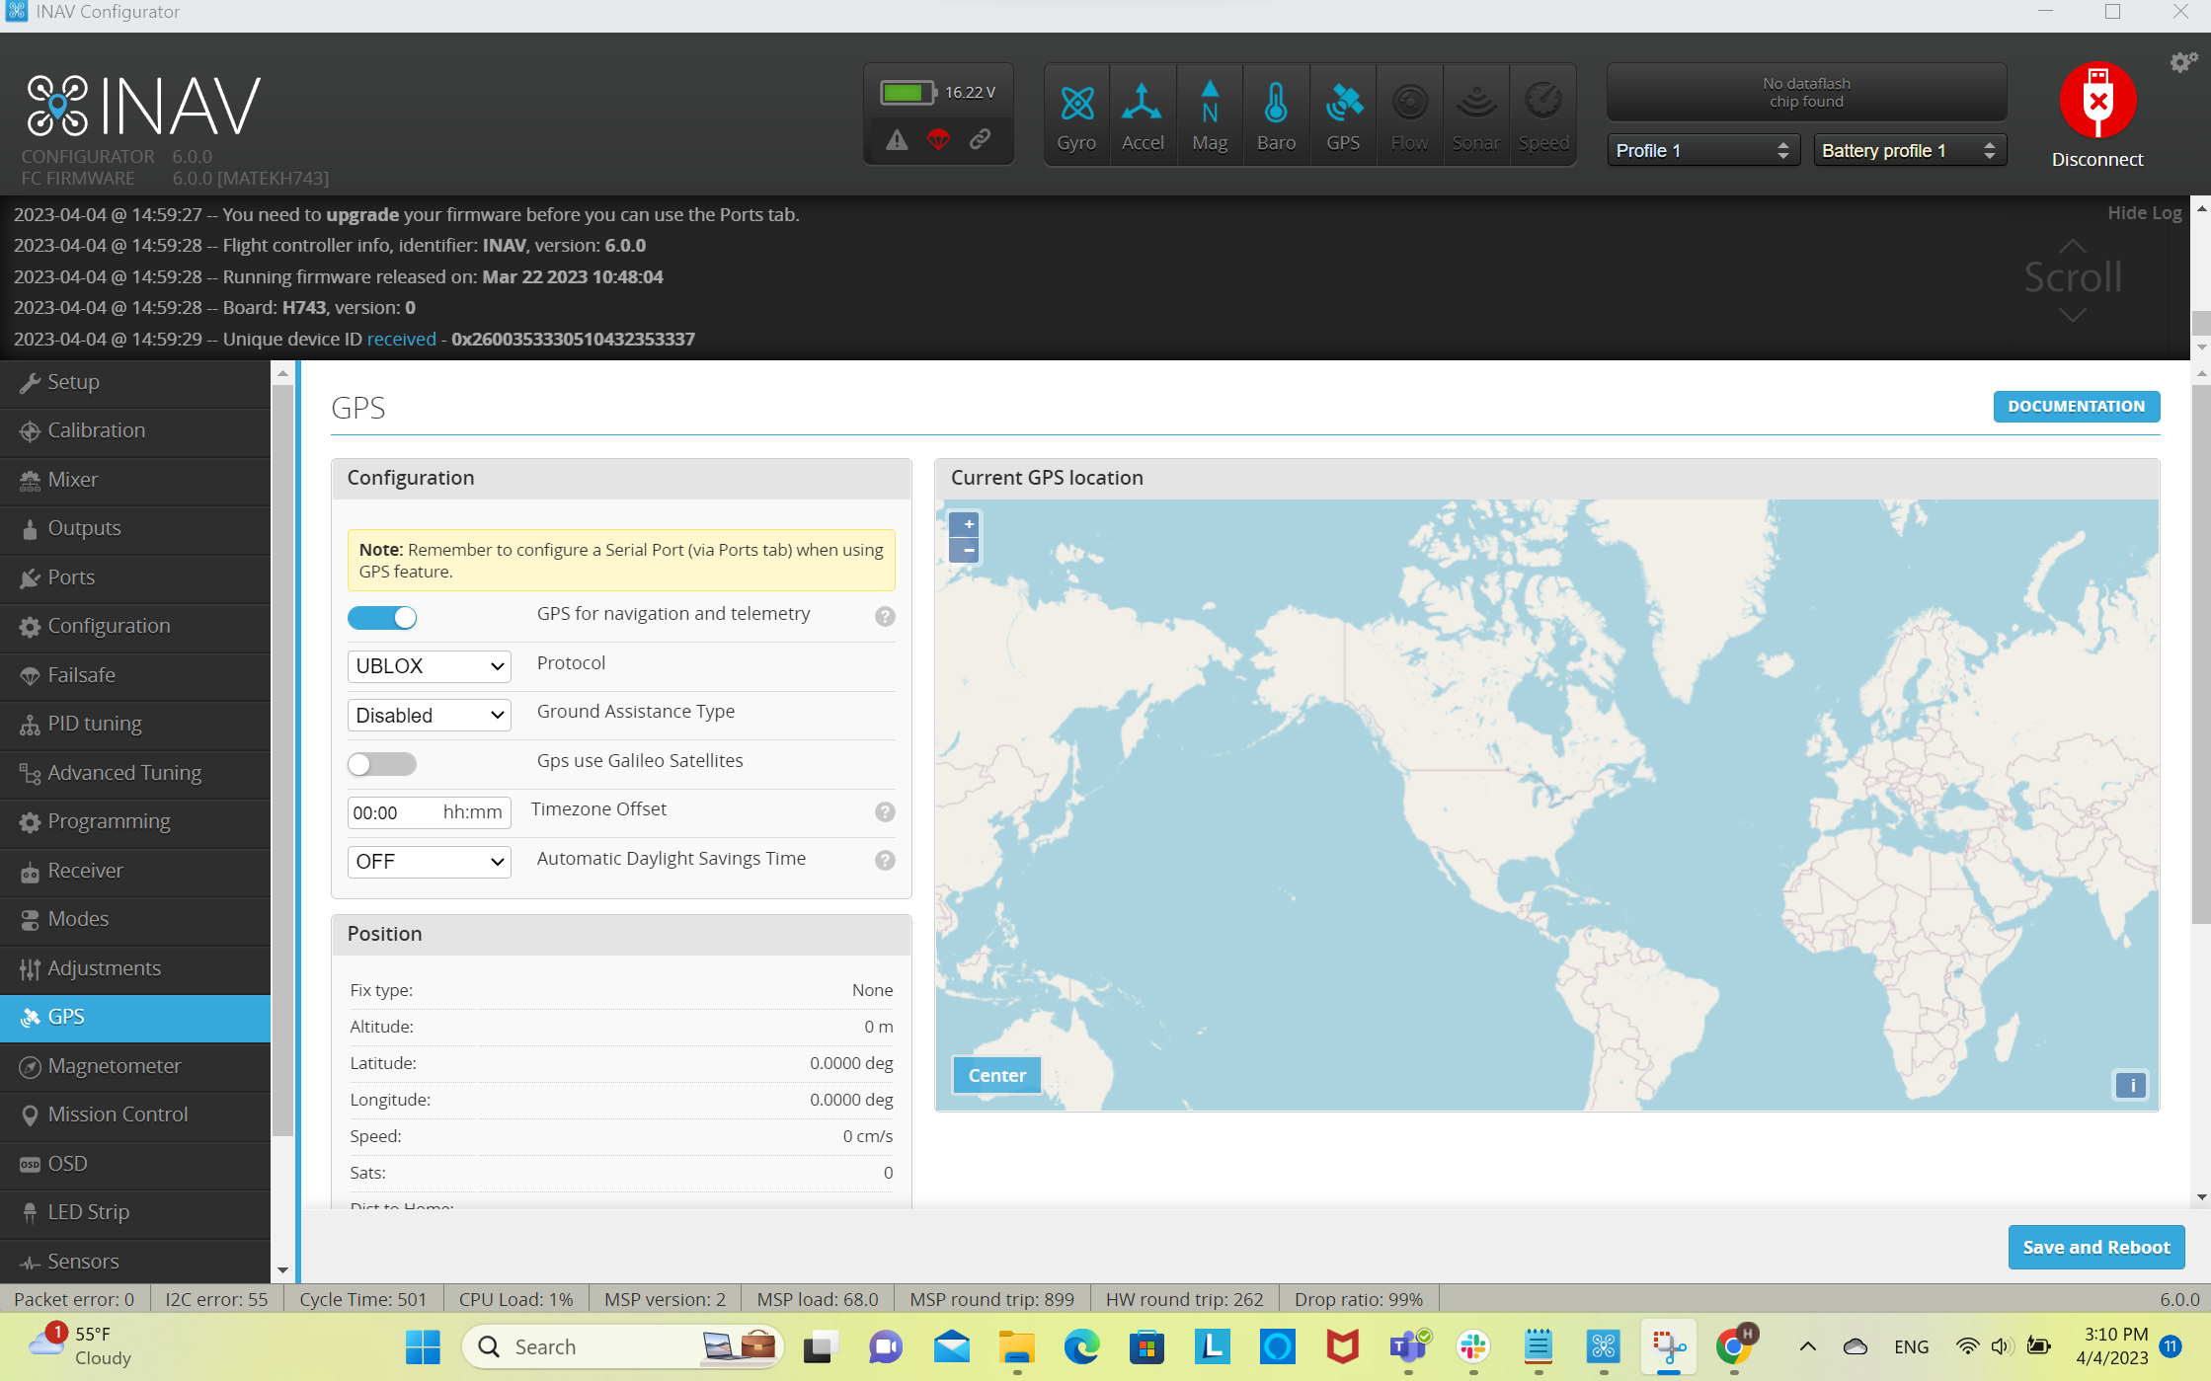
Task: Open the settings gear in the top-right corner
Action: click(x=2182, y=61)
